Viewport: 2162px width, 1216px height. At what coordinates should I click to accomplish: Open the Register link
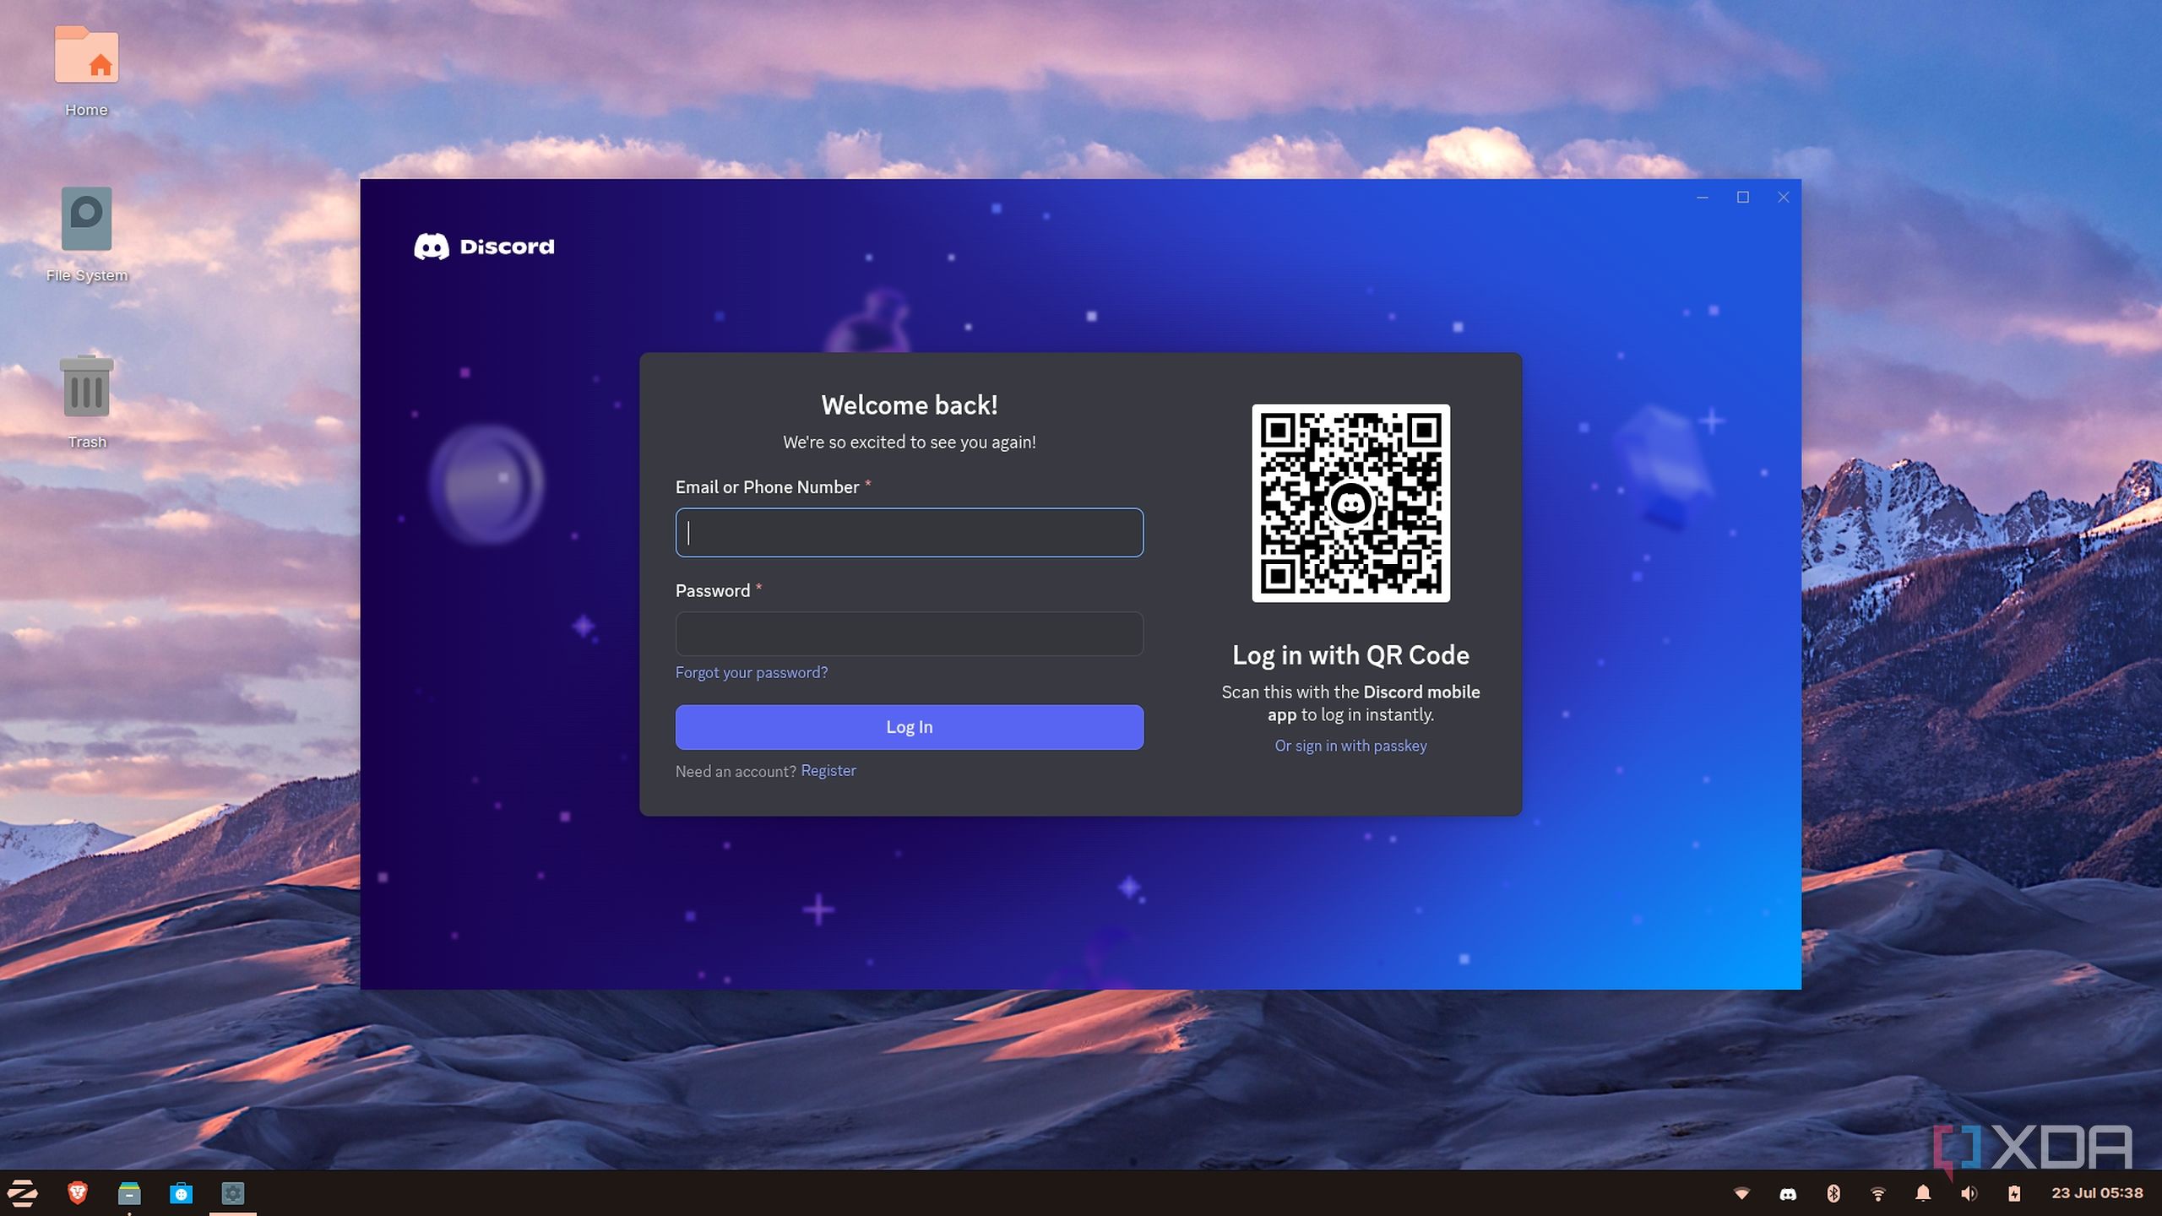[828, 770]
